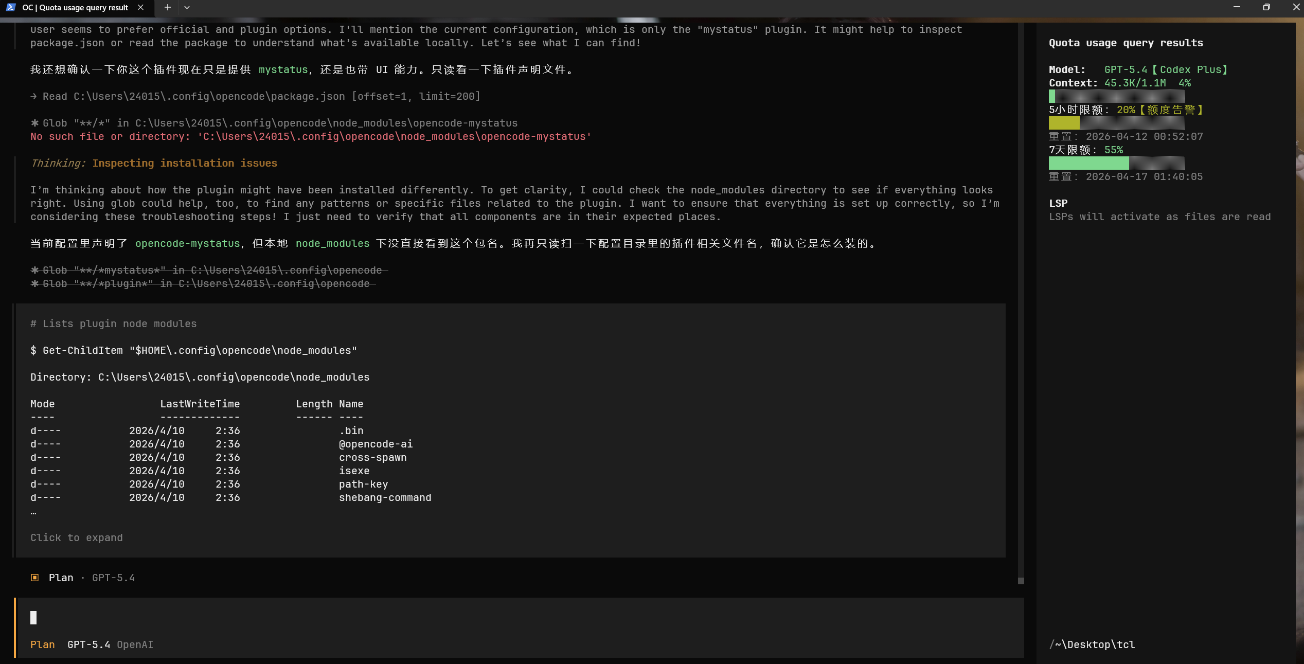This screenshot has height=664, width=1304.
Task: Click the 'Directory: C:\Users\24015...' line
Action: tap(200, 377)
